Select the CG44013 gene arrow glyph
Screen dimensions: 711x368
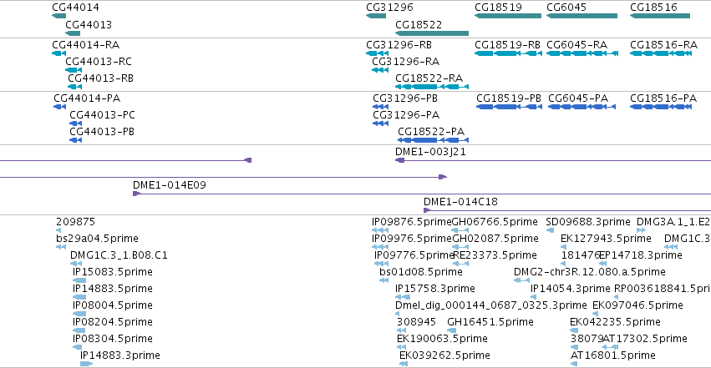click(x=73, y=33)
